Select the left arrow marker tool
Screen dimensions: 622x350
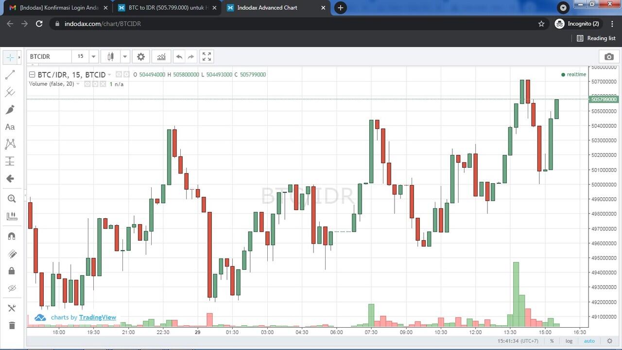pos(10,178)
